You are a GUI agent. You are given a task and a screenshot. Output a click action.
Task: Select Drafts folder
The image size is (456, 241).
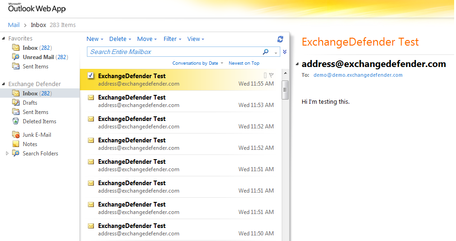[x=30, y=103]
